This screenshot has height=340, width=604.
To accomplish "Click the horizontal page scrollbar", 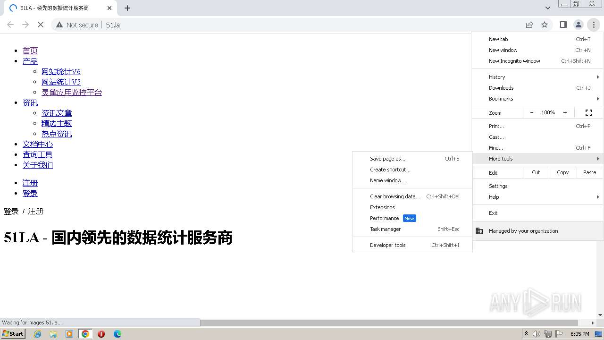I will point(389,323).
